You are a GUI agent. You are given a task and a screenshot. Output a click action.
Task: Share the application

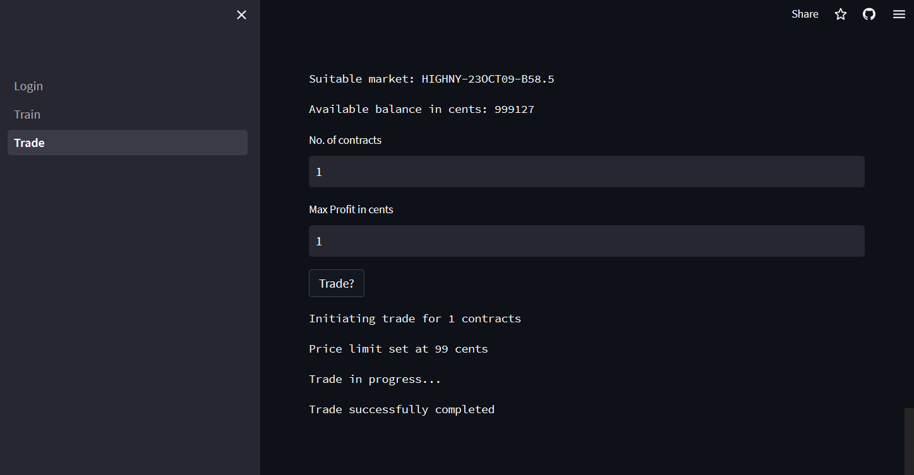point(805,13)
